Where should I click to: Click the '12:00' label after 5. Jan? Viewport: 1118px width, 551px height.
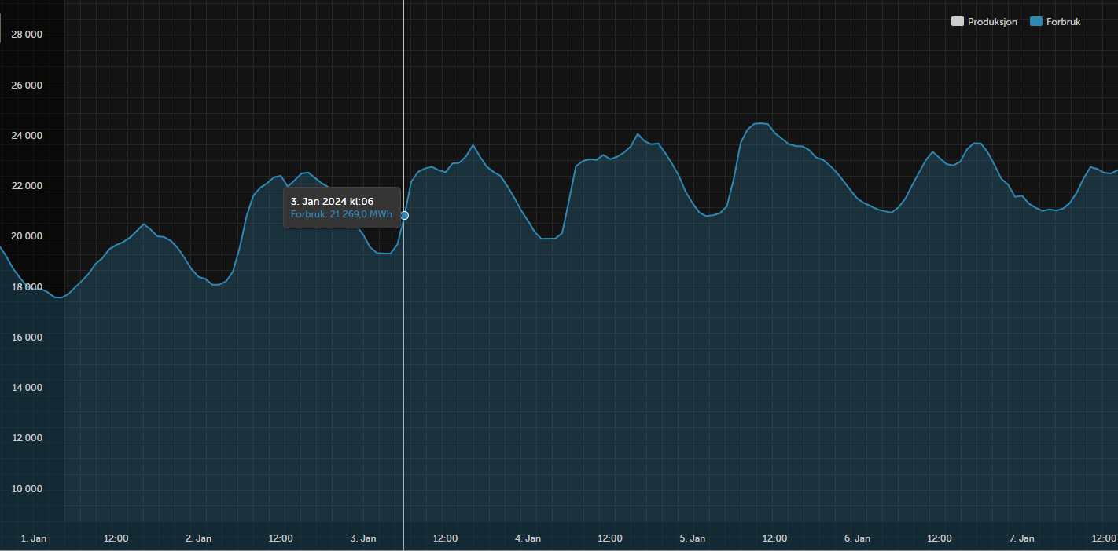click(775, 538)
